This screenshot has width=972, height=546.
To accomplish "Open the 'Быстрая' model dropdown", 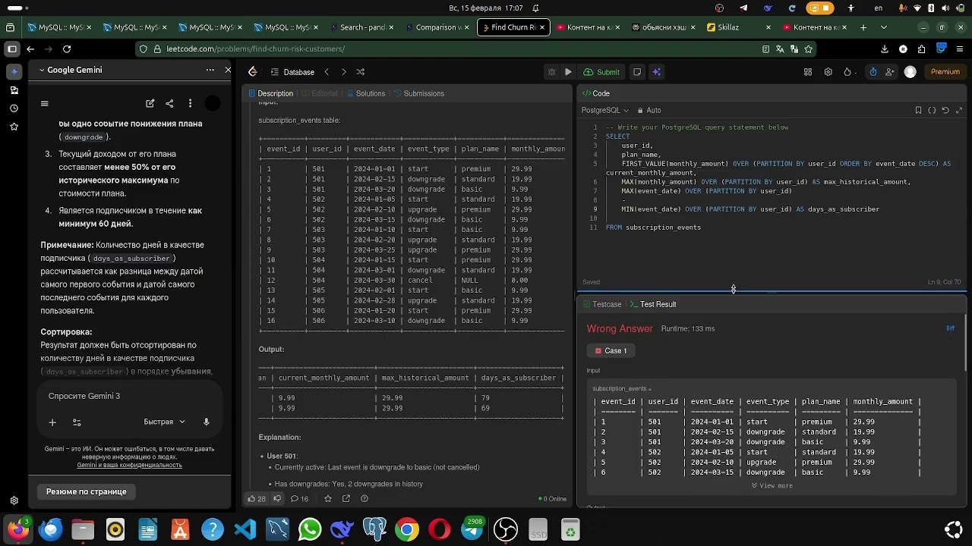I will [x=164, y=422].
